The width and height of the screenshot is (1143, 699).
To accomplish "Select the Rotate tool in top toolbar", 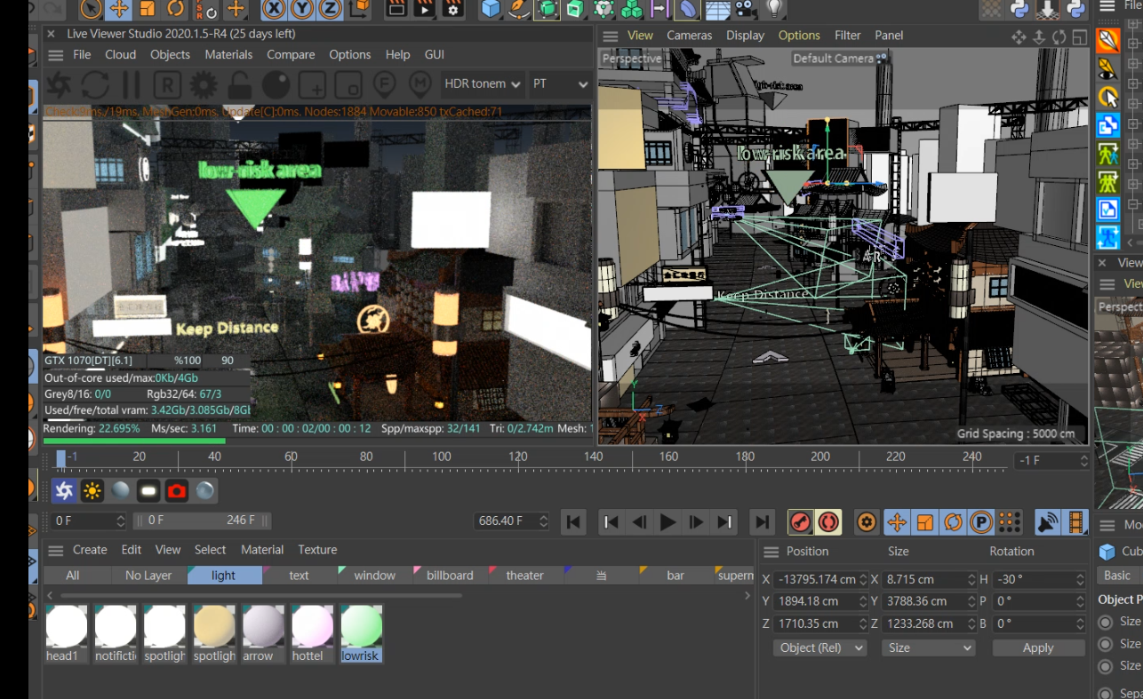I will tap(176, 9).
